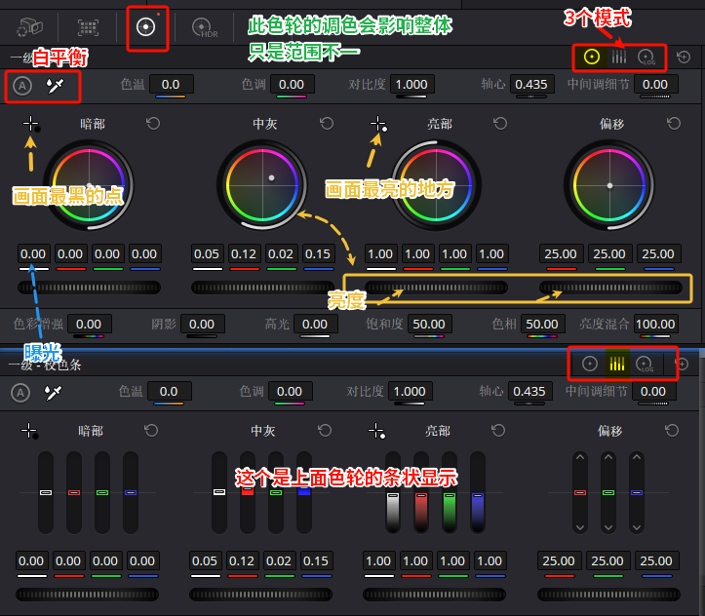705x616 pixels.
Task: Reset 中灰 bars in 校色条 panel
Action: 325,431
